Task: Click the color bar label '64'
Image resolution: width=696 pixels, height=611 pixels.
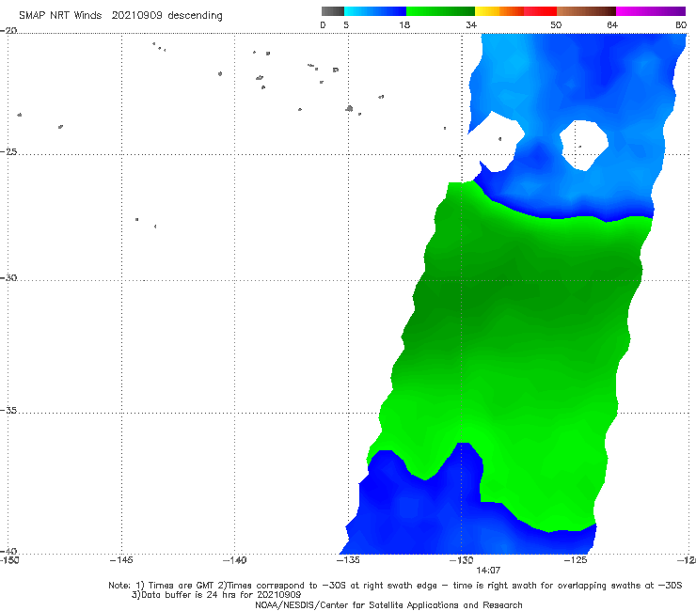Action: coord(612,25)
